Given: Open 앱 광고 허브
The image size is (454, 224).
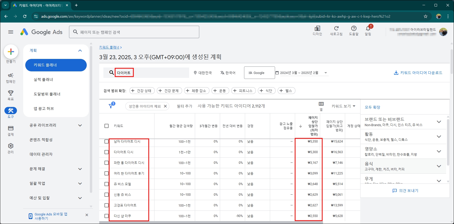Looking at the screenshot, I should pos(44,108).
